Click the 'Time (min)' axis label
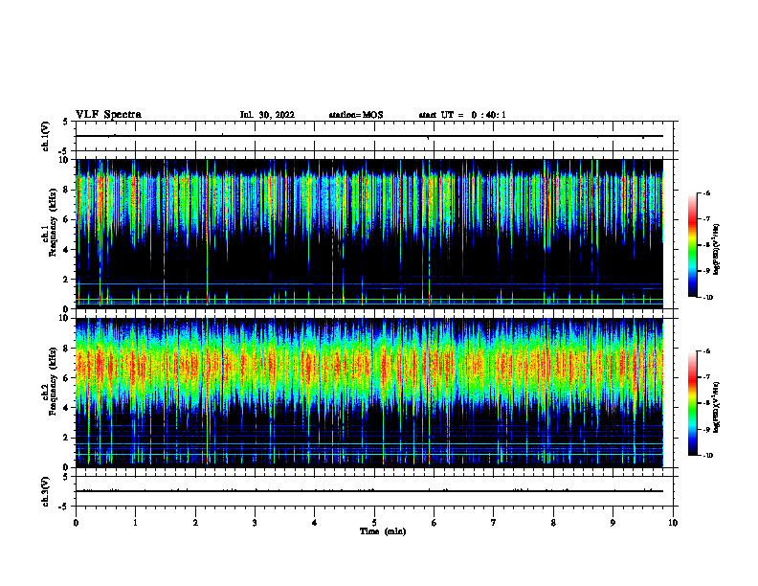This screenshot has width=758, height=586. coord(383,531)
